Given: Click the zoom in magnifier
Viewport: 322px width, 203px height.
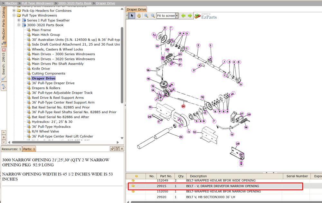Looking at the screenshot, I should coord(146,15).
